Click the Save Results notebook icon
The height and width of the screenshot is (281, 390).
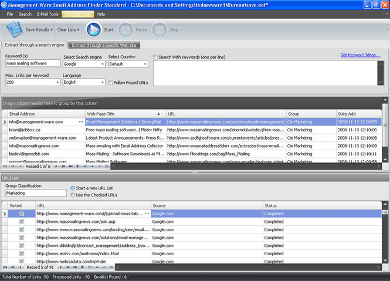pyautogui.click(x=15, y=29)
